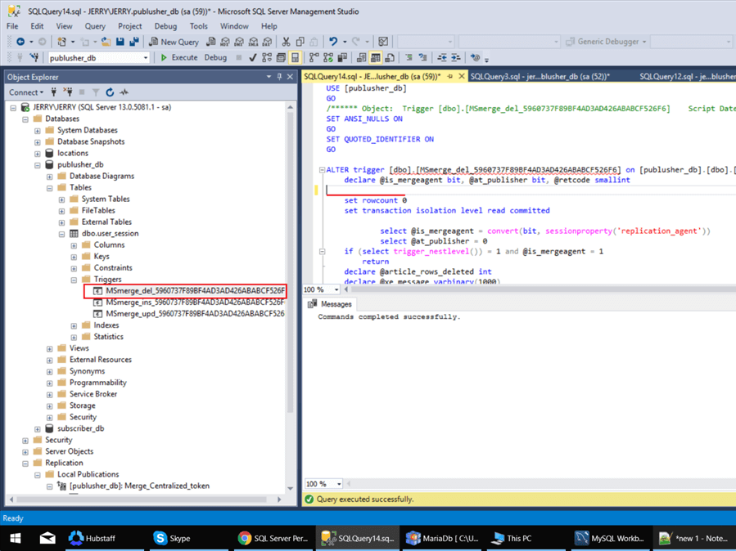Viewport: 736px width, 551px height.
Task: Collapse the ALTER trigger code block
Action: pos(322,170)
